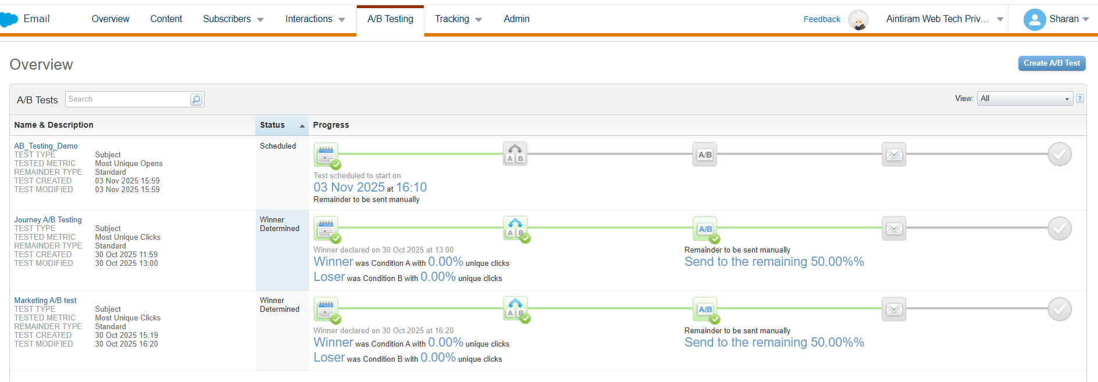Switch to the Content tab
The width and height of the screenshot is (1098, 382).
pos(166,19)
